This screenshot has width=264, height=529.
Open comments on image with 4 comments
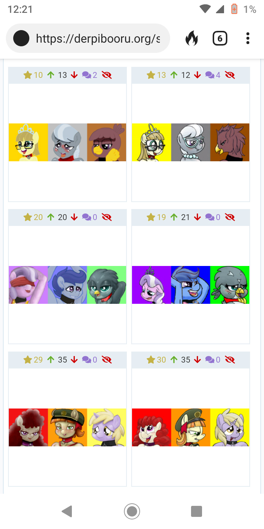(213, 75)
